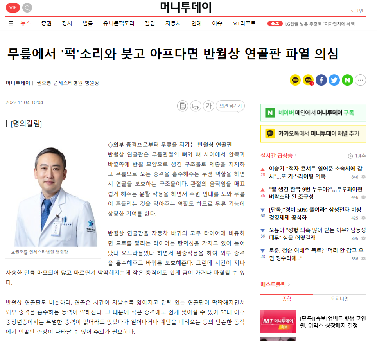Select 종합 tab in 베스트클릭

coord(287,299)
